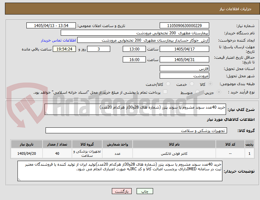Select the کالا/خدمت radio button
The height and width of the screenshot is (200, 260).
[x=168, y=84]
